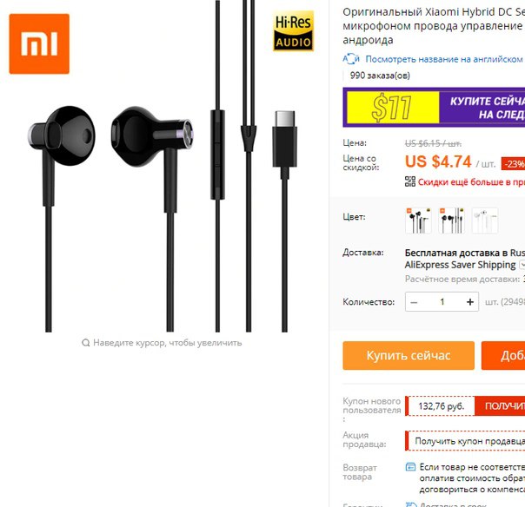Click the orange Mi logo on product image
The image size is (525, 507).
[x=39, y=43]
